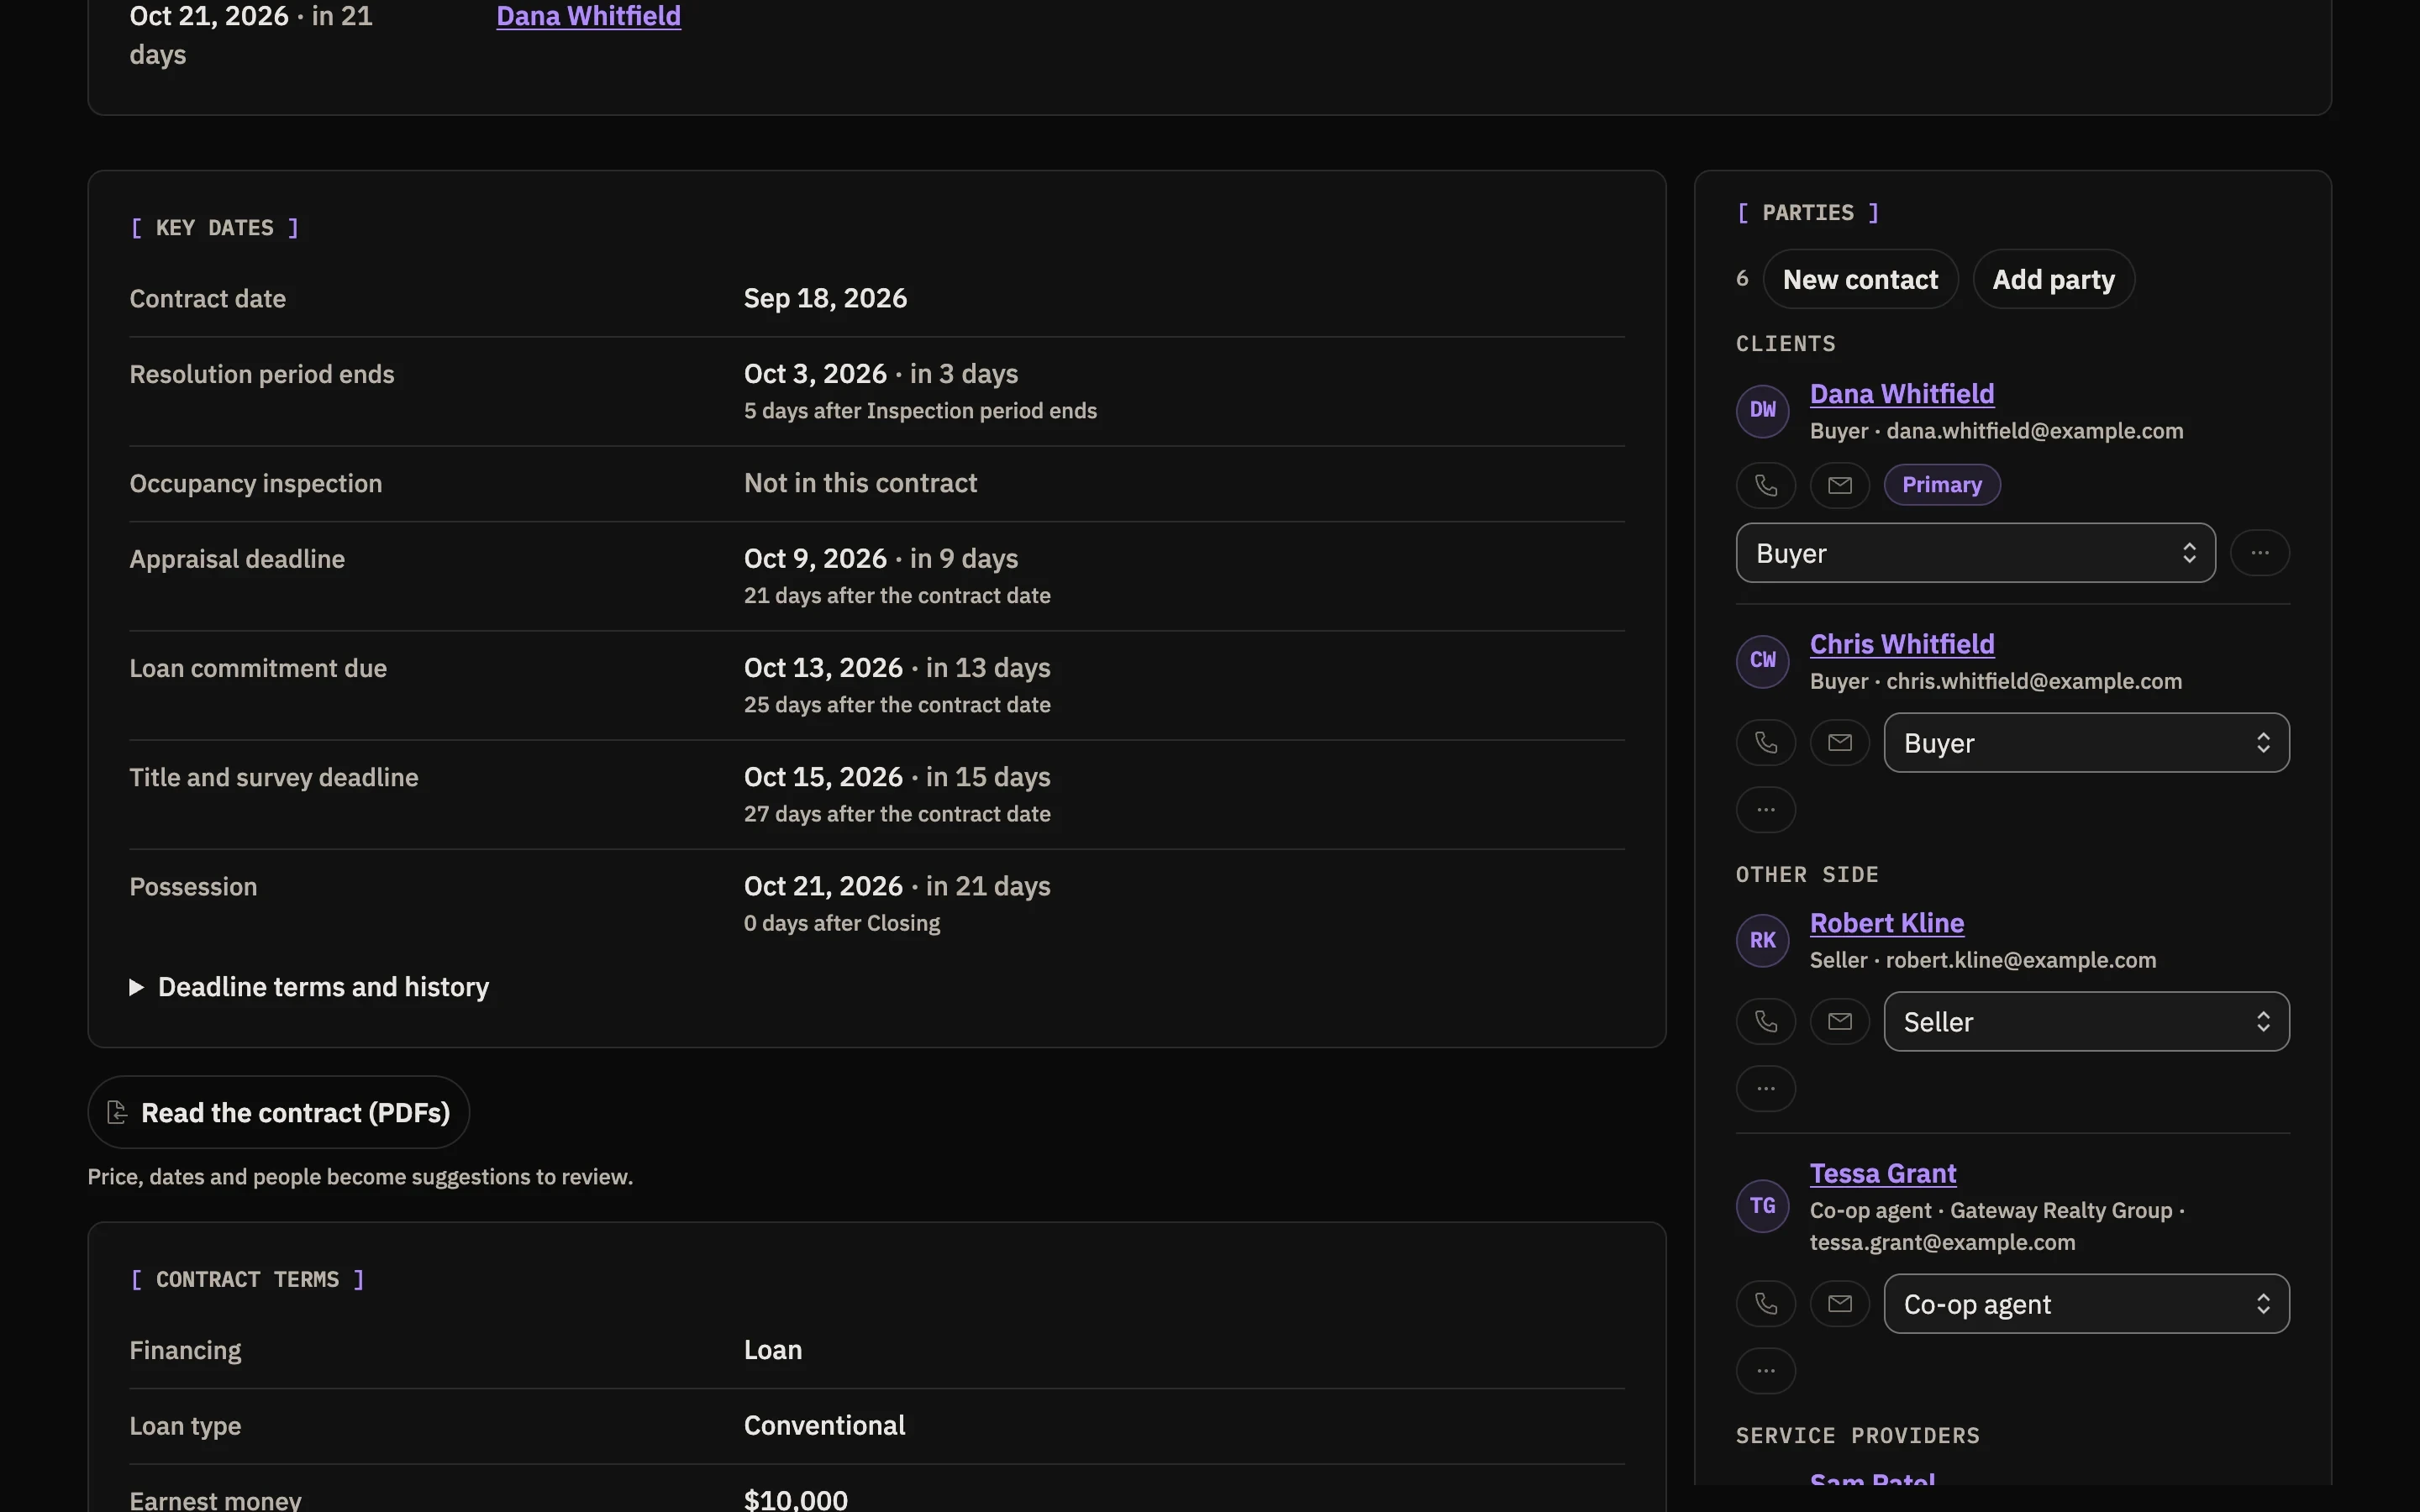Image resolution: width=2420 pixels, height=1512 pixels.
Task: Click the 'Conventional' loan type value
Action: (825, 1425)
